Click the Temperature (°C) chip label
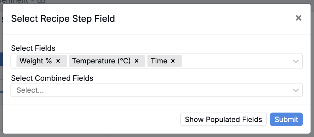The image size is (314, 137). click(x=101, y=61)
